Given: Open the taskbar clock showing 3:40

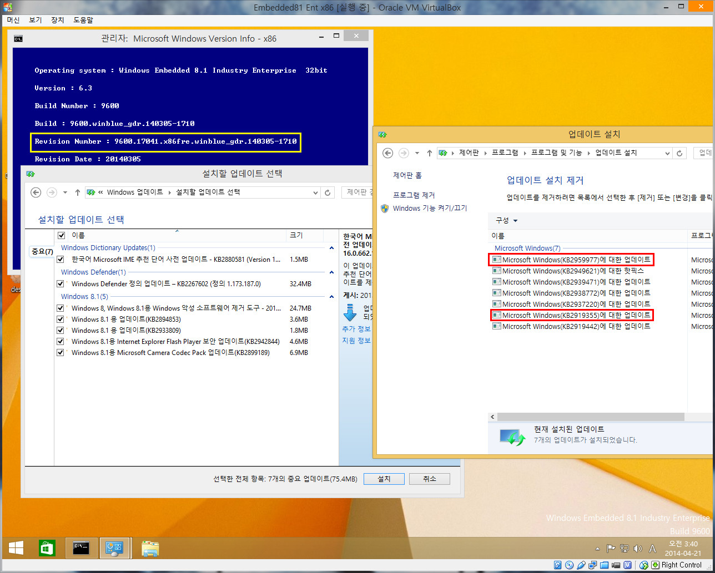Looking at the screenshot, I should tap(683, 549).
